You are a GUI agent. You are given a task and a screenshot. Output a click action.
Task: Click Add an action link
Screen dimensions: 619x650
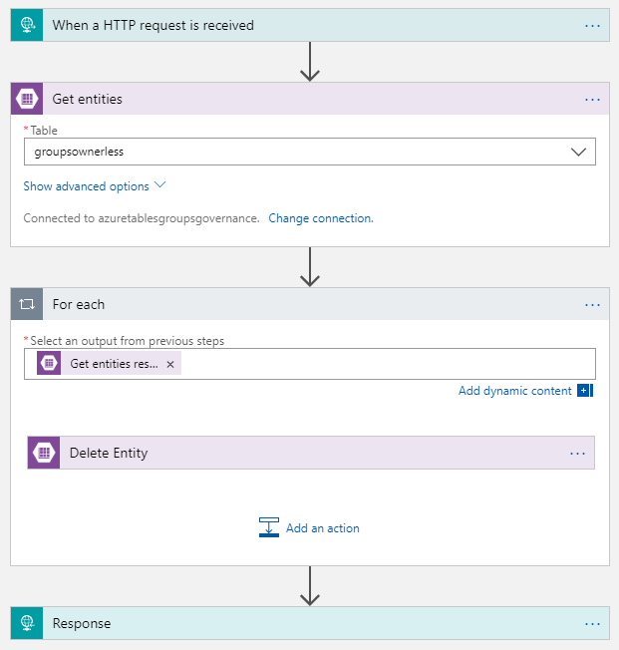[x=322, y=528]
